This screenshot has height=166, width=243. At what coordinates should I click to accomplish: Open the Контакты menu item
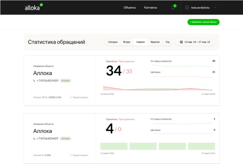tap(150, 8)
